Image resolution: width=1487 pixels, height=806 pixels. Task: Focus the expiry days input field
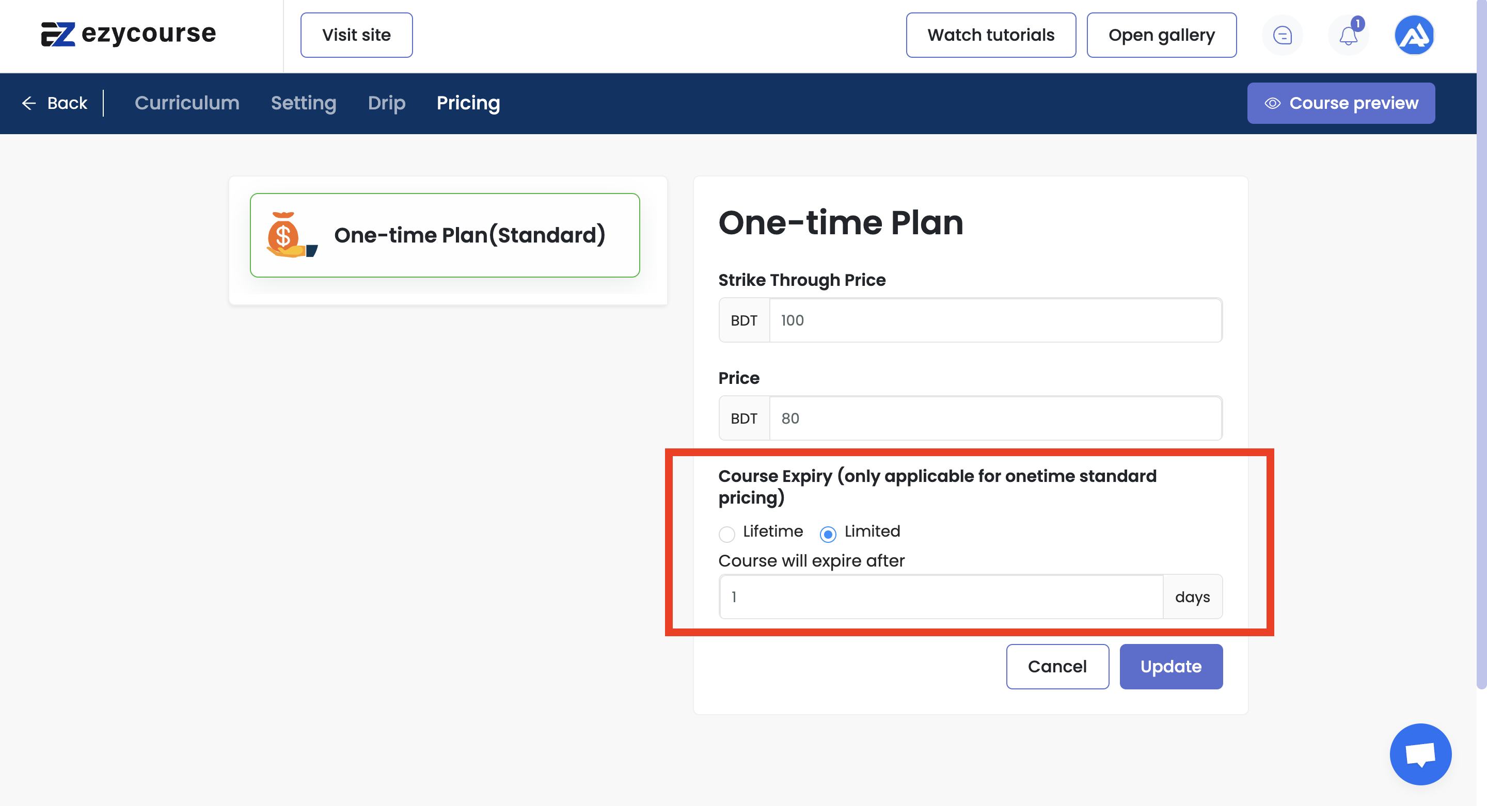coord(940,597)
